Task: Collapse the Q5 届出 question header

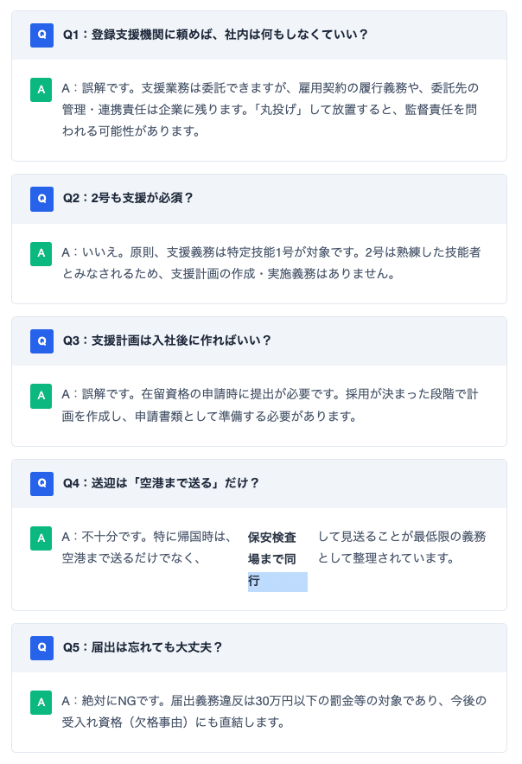Action: [259, 647]
